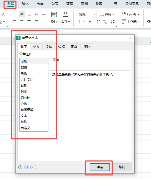Select 常规 in category list

coord(34,61)
